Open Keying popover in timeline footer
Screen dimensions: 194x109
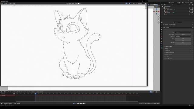click(11, 104)
